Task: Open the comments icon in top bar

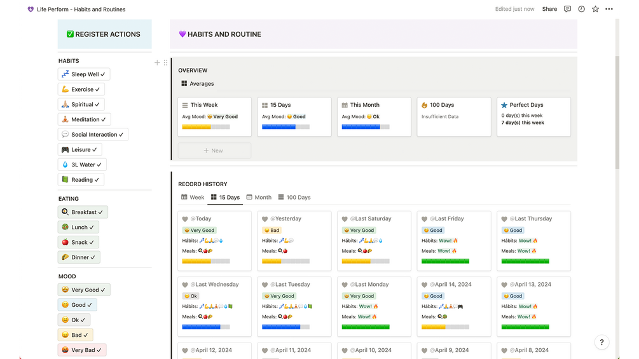Action: tap(567, 9)
